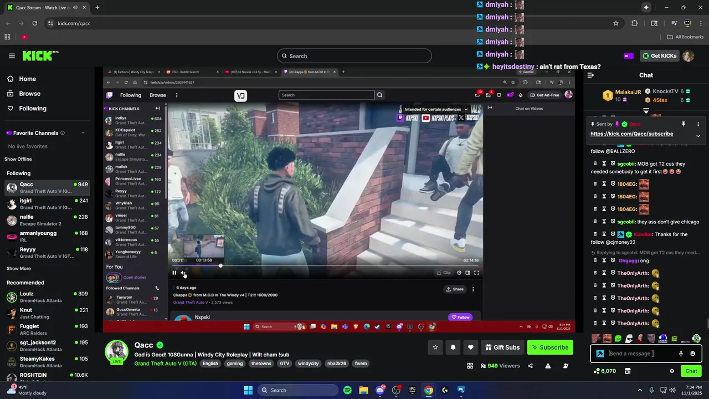
Task: Click the Gift Subs button
Action: point(502,347)
